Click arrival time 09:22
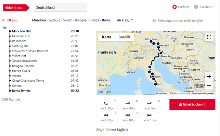The width and height of the screenshot is (220, 136). tap(75, 91)
